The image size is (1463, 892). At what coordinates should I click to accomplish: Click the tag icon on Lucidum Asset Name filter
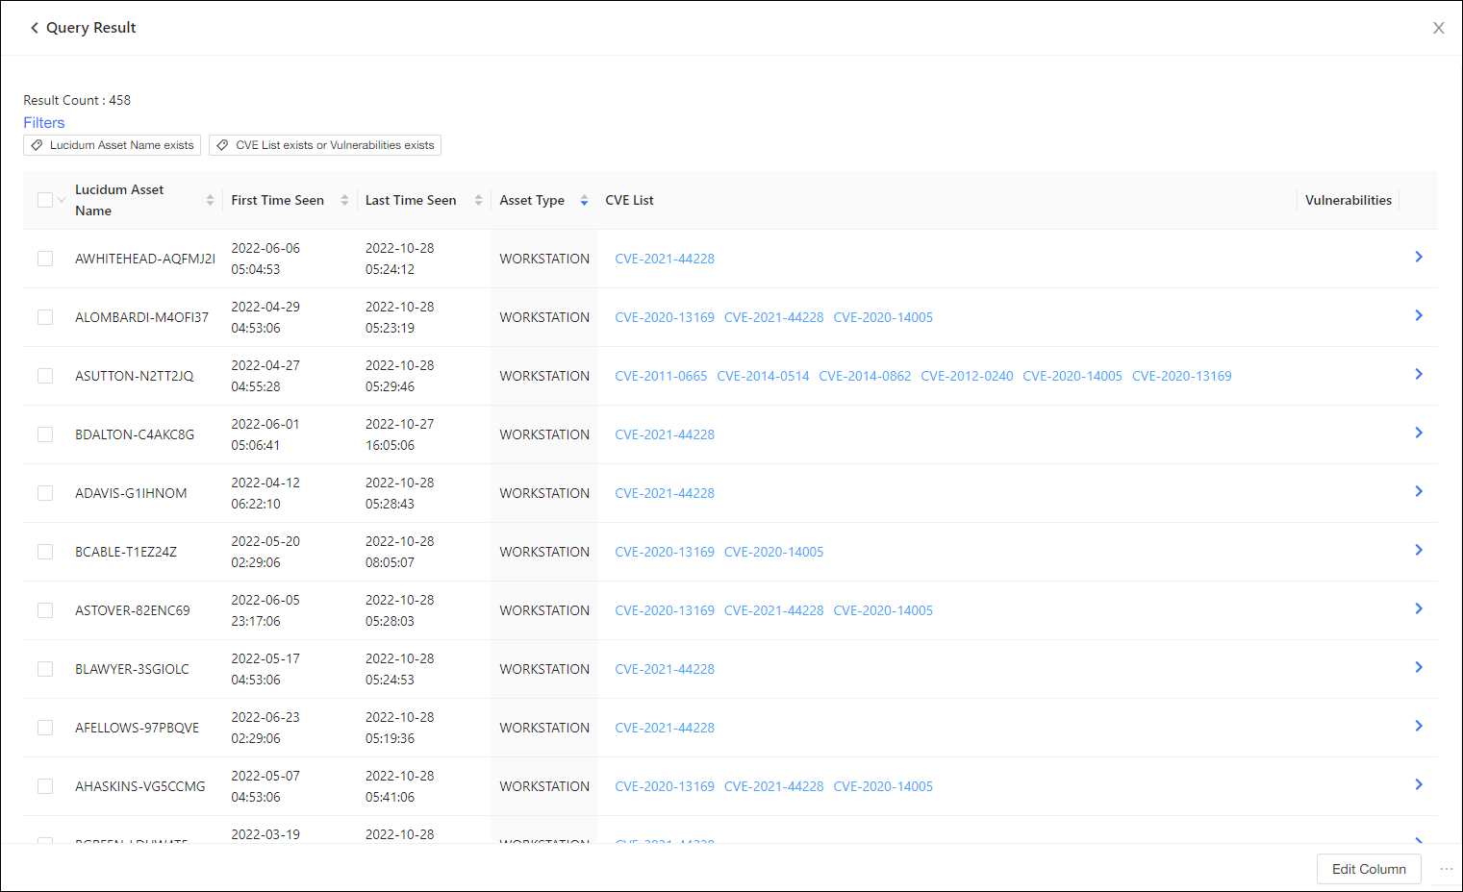coord(37,145)
